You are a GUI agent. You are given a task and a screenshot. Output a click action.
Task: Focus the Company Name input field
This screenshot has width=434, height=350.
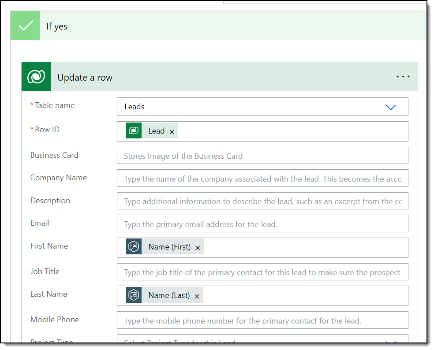(x=262, y=178)
